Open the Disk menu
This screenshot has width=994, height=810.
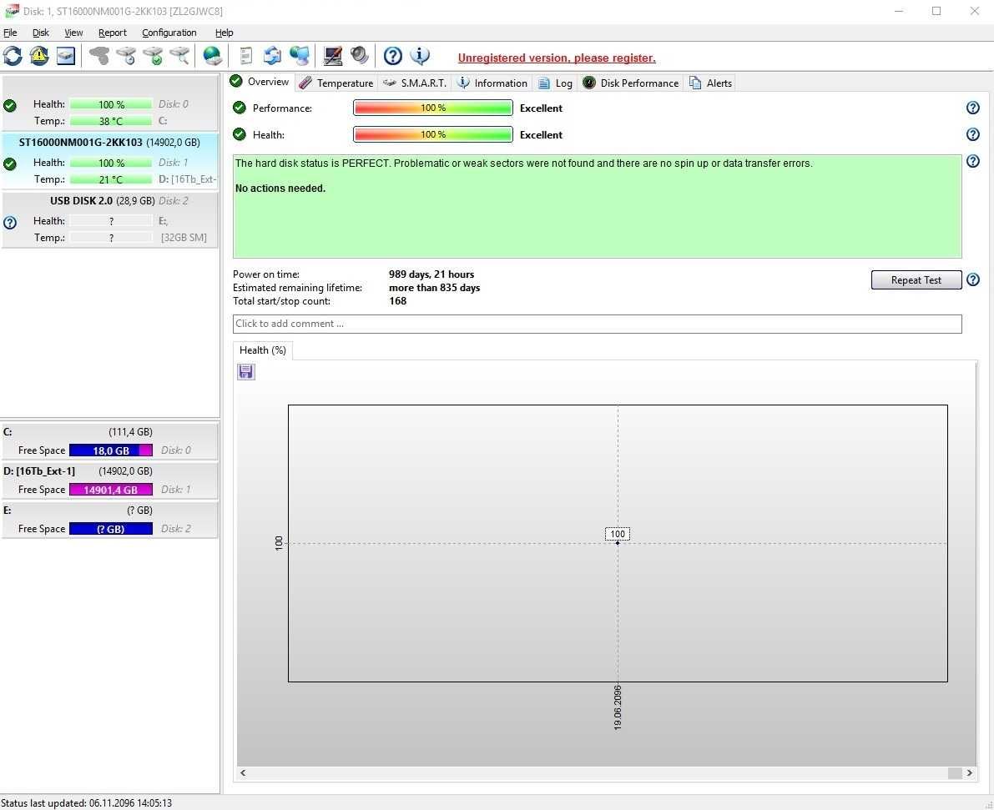[x=41, y=33]
